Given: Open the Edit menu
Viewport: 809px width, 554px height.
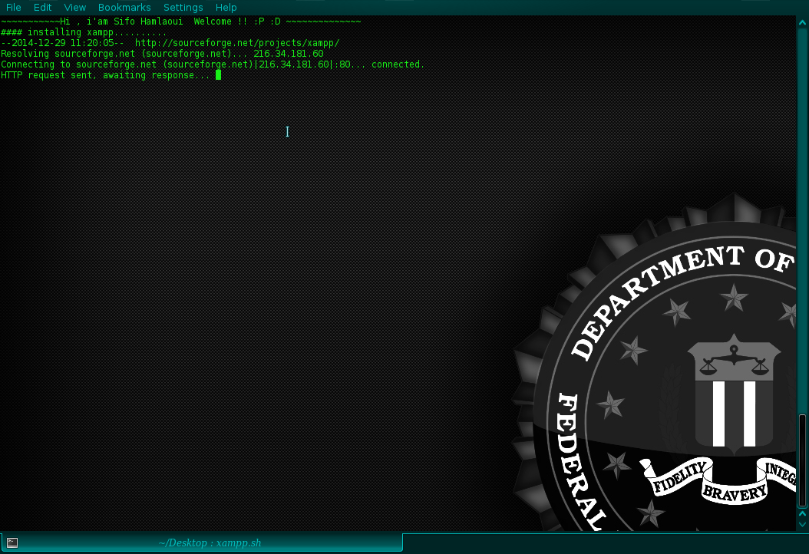Looking at the screenshot, I should click(42, 7).
